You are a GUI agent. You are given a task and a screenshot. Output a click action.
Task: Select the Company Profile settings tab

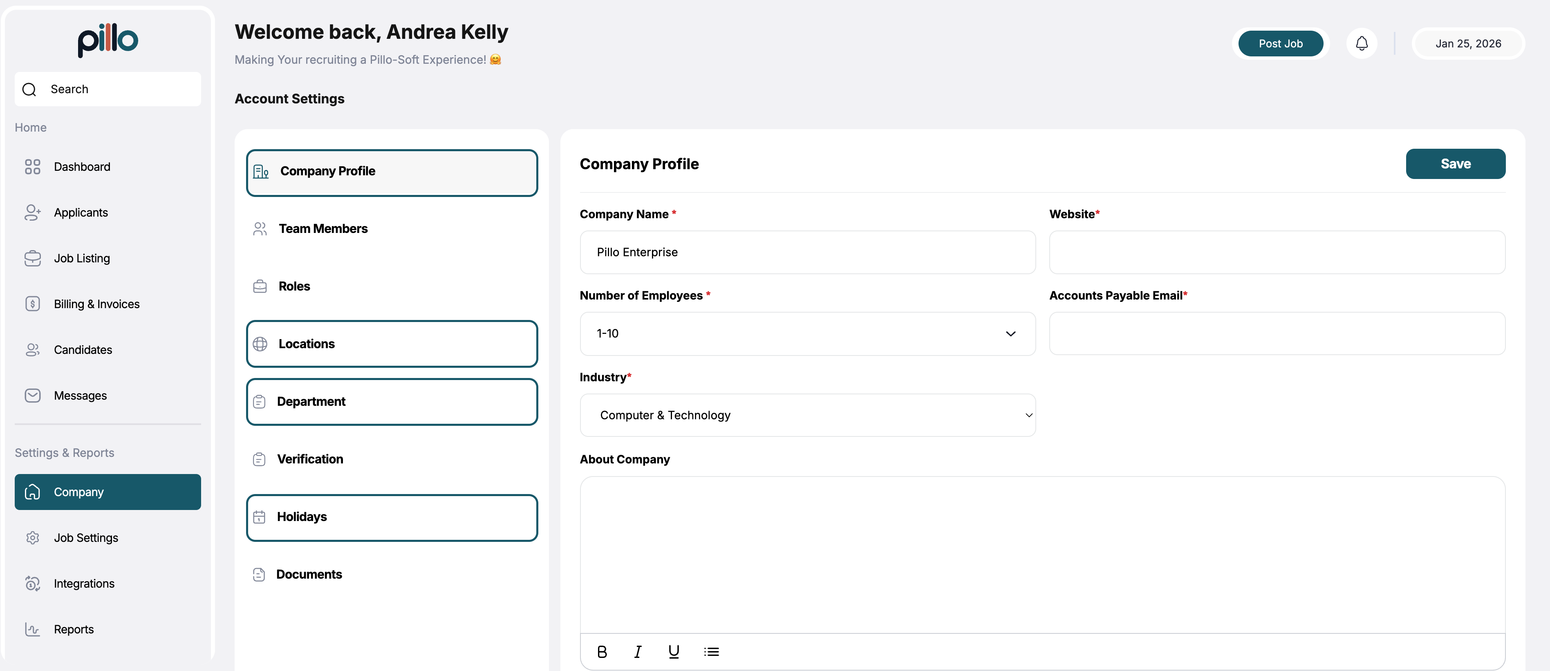(392, 173)
